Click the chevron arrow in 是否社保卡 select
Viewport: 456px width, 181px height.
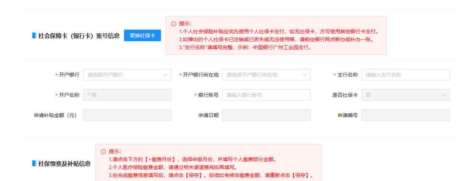tap(443, 95)
